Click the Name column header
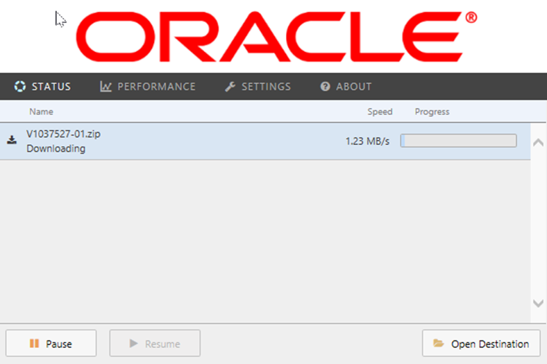The height and width of the screenshot is (364, 547). coord(41,112)
